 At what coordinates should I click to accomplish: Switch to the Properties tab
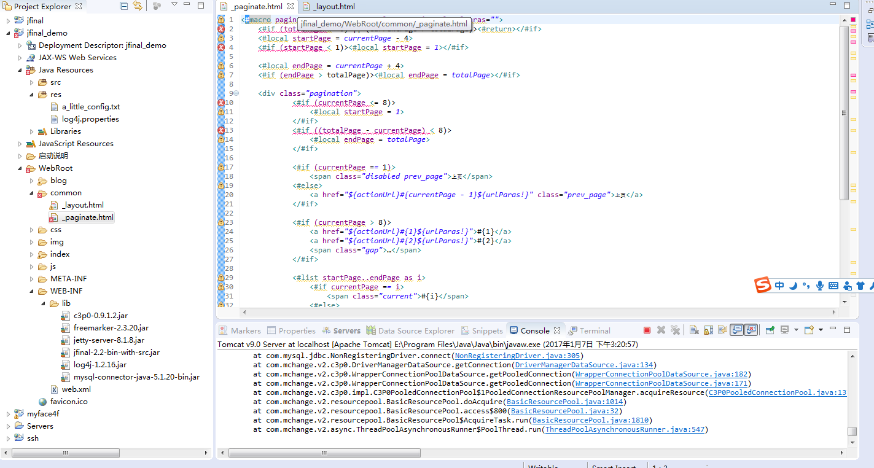click(291, 330)
